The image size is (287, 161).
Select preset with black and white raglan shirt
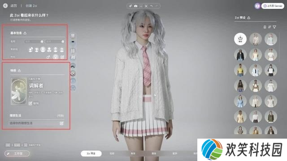271,70
